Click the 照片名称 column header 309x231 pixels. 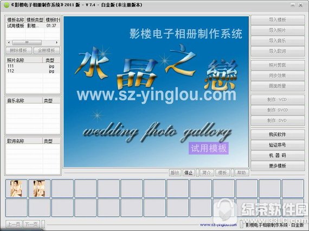[24, 60]
